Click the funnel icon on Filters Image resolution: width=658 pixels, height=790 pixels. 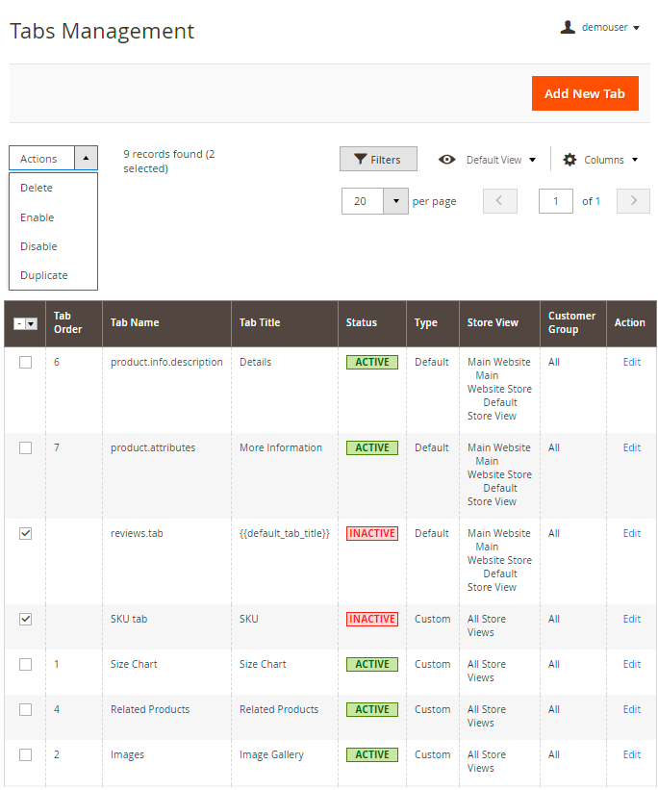tap(361, 160)
